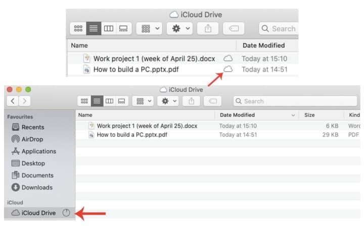
Task: Click docx file icon in lower window
Action: 92,126
